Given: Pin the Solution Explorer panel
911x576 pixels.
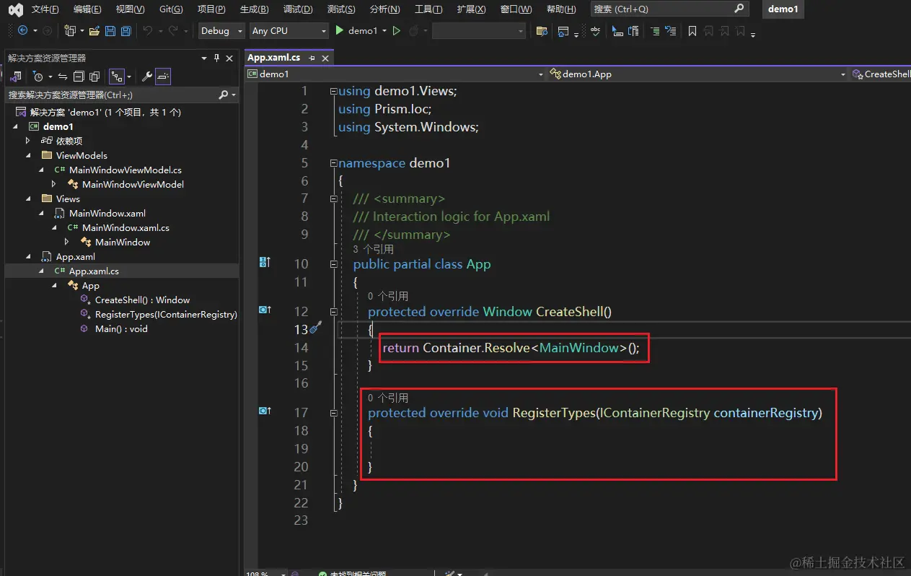Looking at the screenshot, I should point(216,58).
